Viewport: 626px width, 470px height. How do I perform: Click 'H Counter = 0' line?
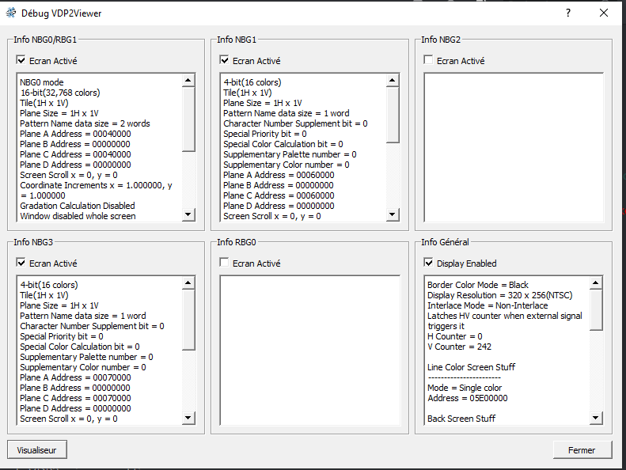455,336
